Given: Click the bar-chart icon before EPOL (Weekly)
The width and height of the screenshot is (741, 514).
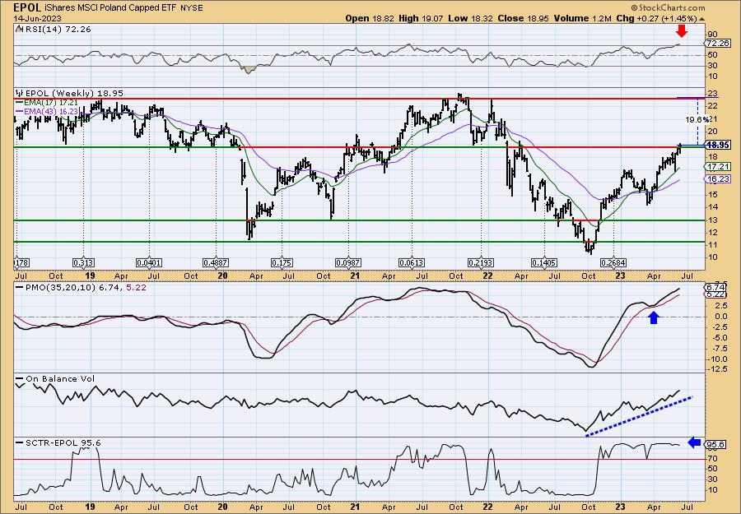Looking at the screenshot, I should pyautogui.click(x=20, y=93).
